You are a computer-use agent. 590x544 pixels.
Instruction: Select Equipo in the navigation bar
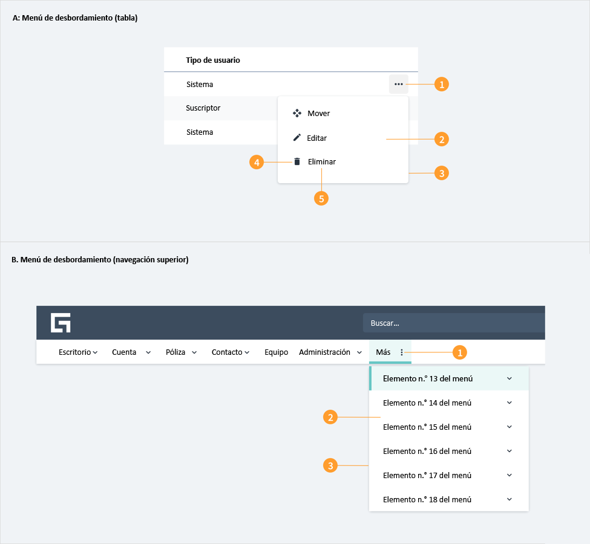pyautogui.click(x=276, y=352)
